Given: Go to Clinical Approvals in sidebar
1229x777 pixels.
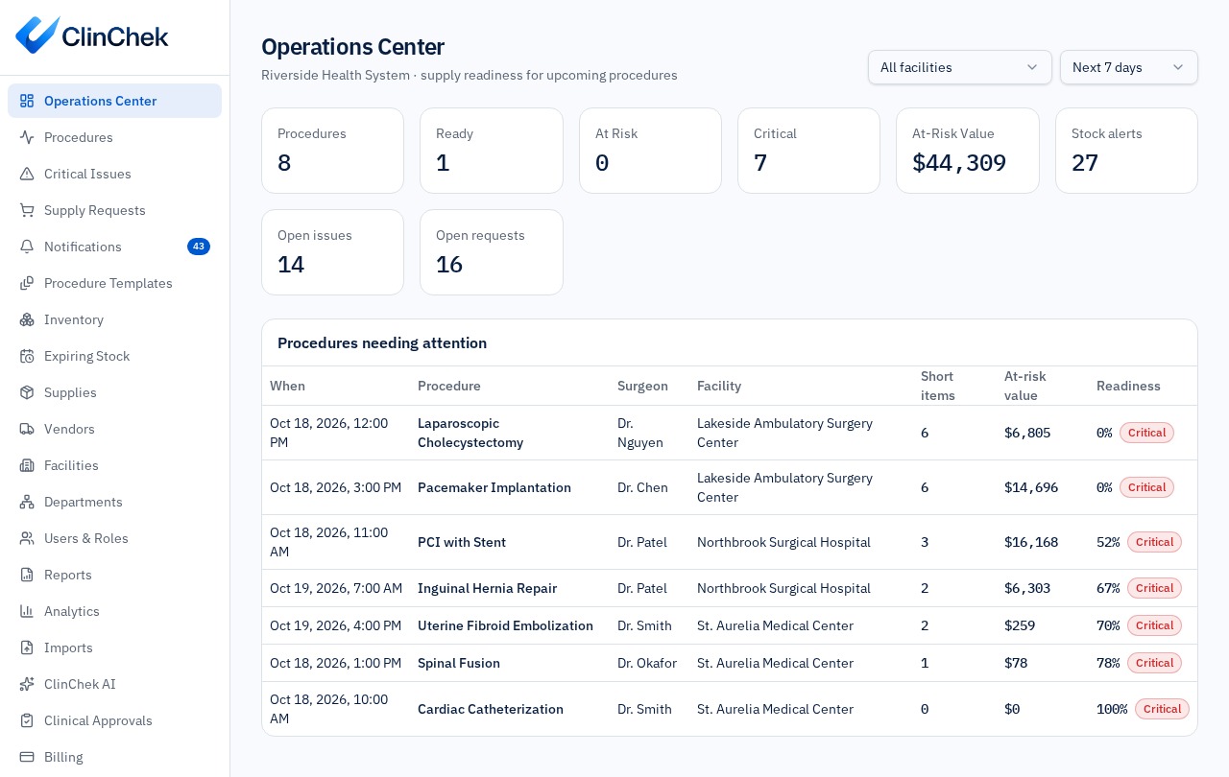Looking at the screenshot, I should point(114,720).
